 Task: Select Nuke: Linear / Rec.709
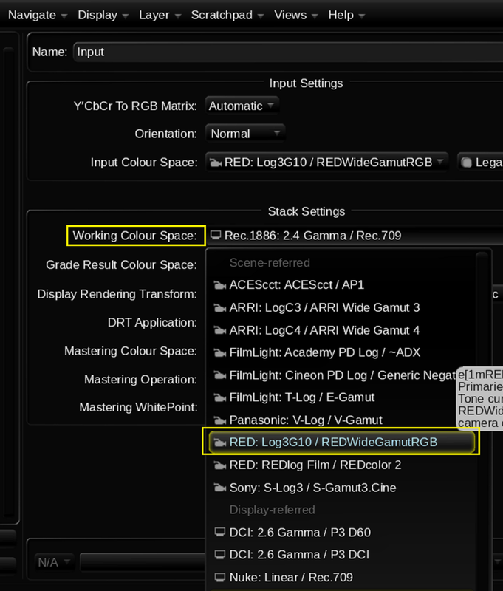(342, 578)
